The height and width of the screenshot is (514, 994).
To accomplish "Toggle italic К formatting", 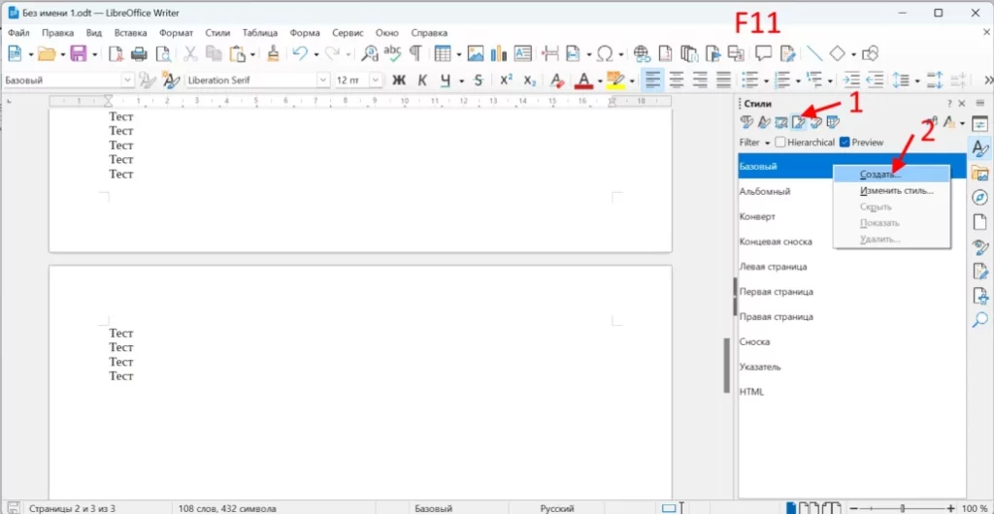I will pos(423,80).
